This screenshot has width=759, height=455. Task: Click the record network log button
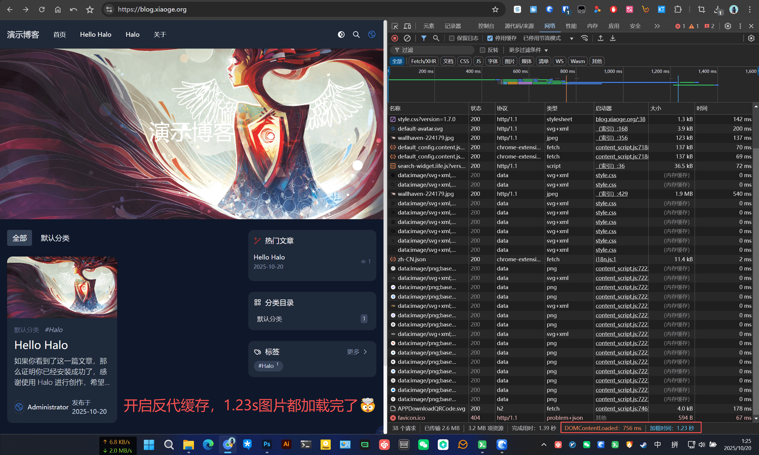(x=395, y=38)
